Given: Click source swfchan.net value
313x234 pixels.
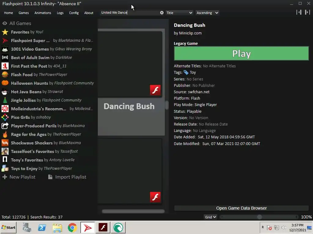Looking at the screenshot, I should (199, 92).
